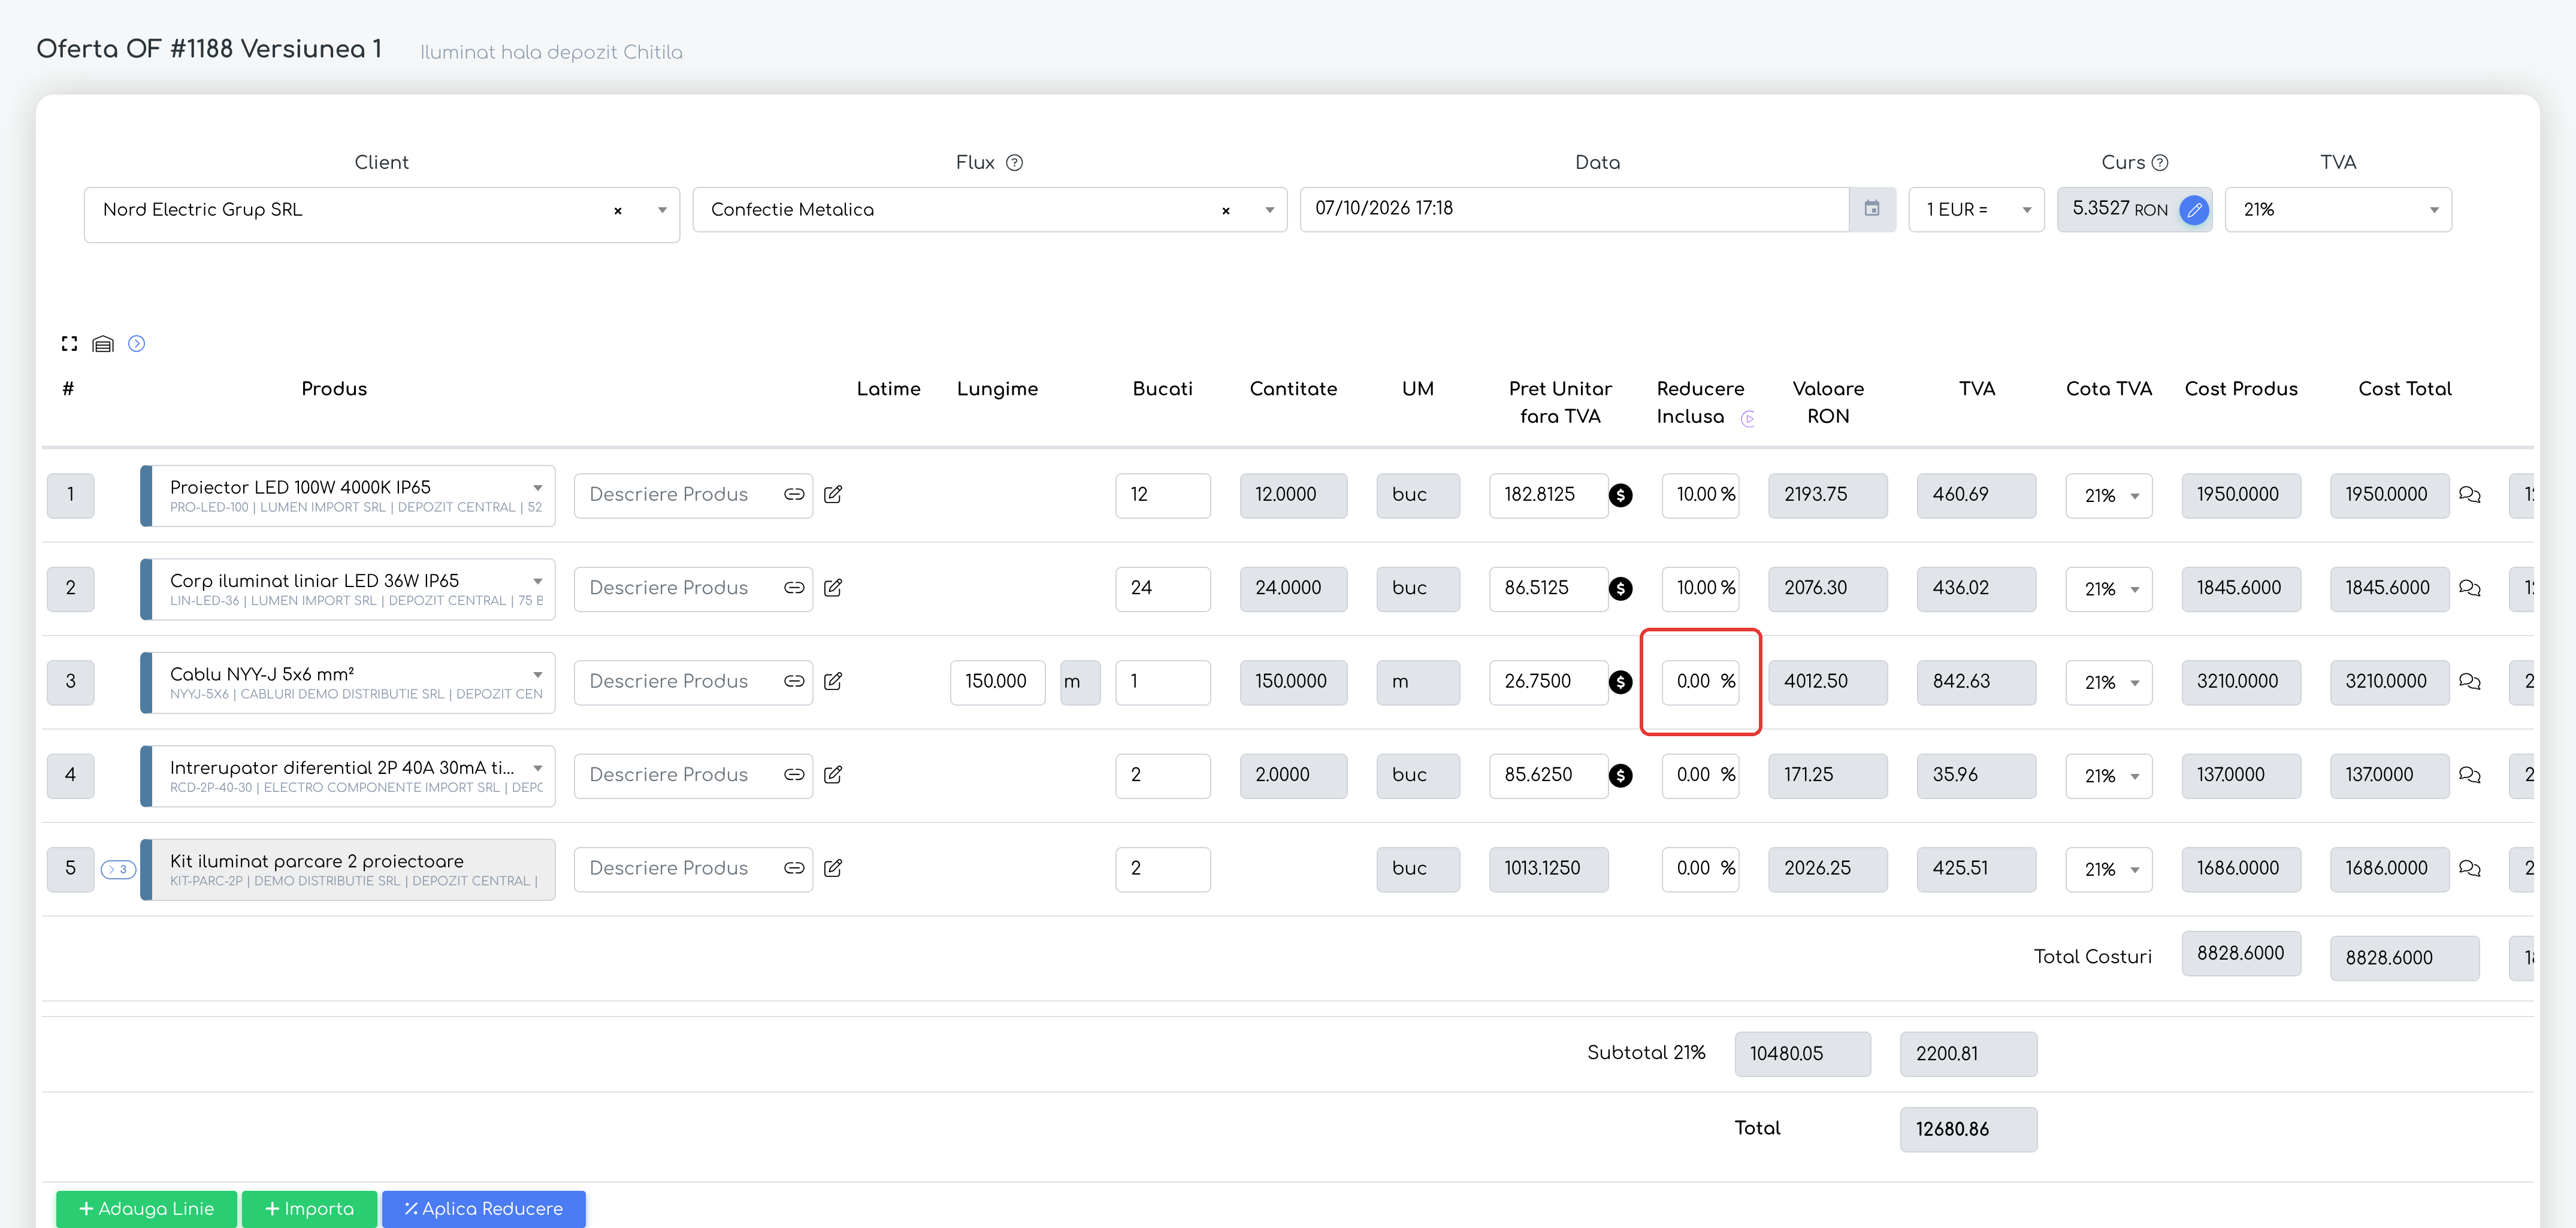Open product dropdown for Cablu NYY-J

point(538,675)
